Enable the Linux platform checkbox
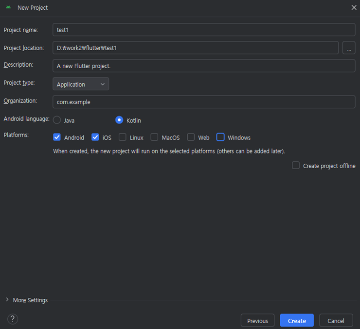 pos(123,137)
